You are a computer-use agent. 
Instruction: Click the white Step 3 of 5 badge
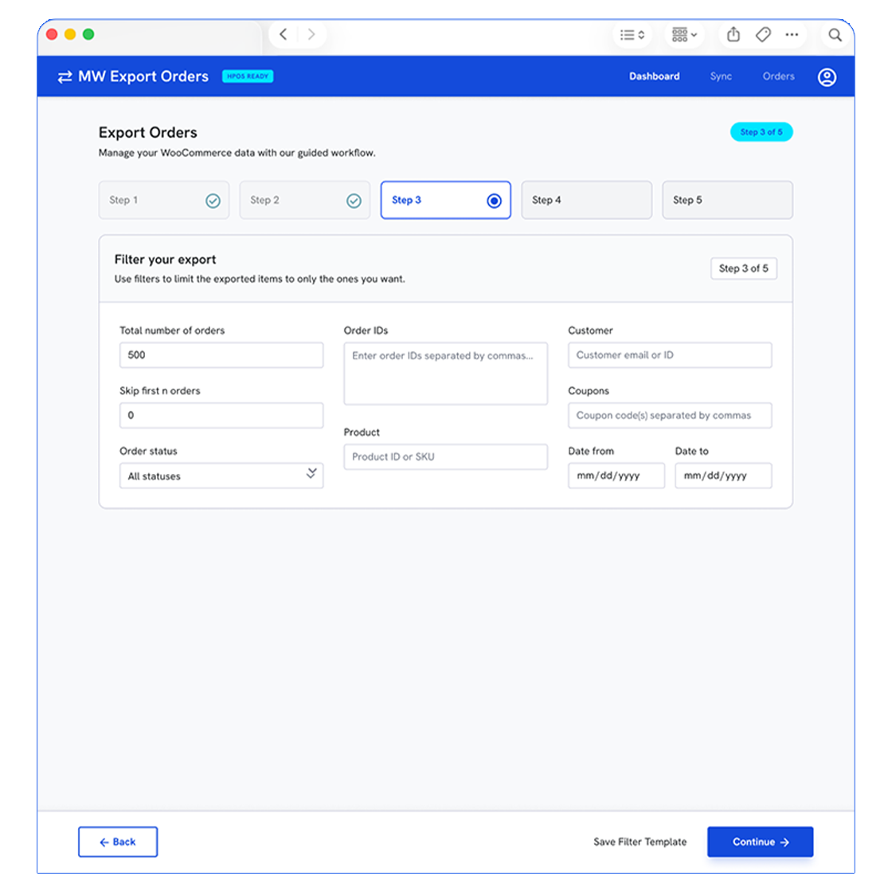[744, 268]
